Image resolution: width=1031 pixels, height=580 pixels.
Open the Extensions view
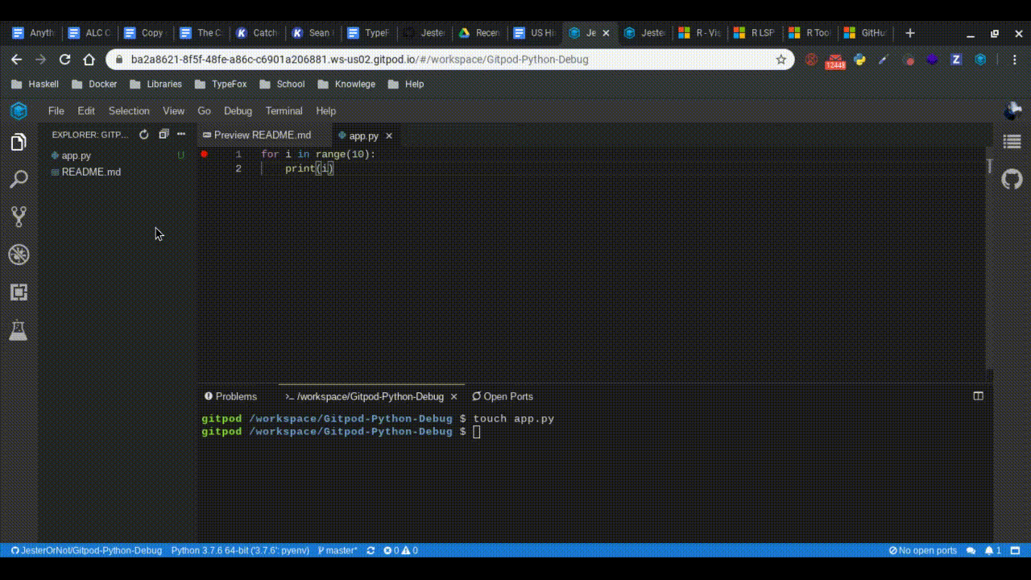(x=19, y=292)
